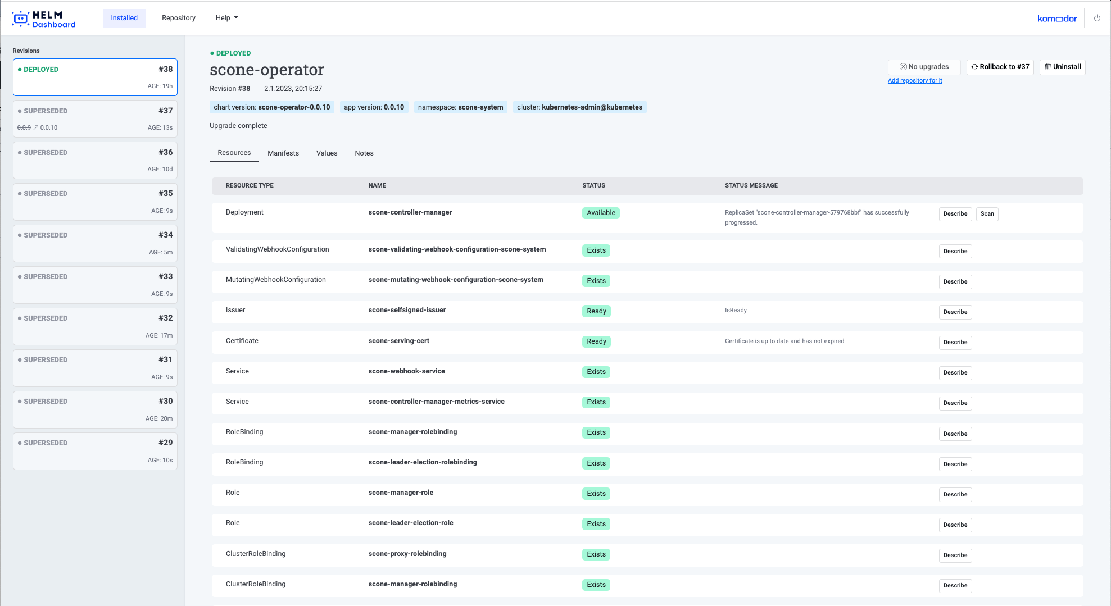Open the Help menu dropdown
This screenshot has width=1111, height=606.
coord(226,17)
